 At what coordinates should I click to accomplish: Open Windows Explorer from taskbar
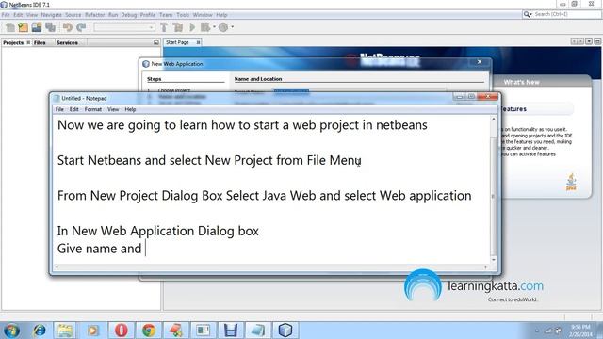65,331
